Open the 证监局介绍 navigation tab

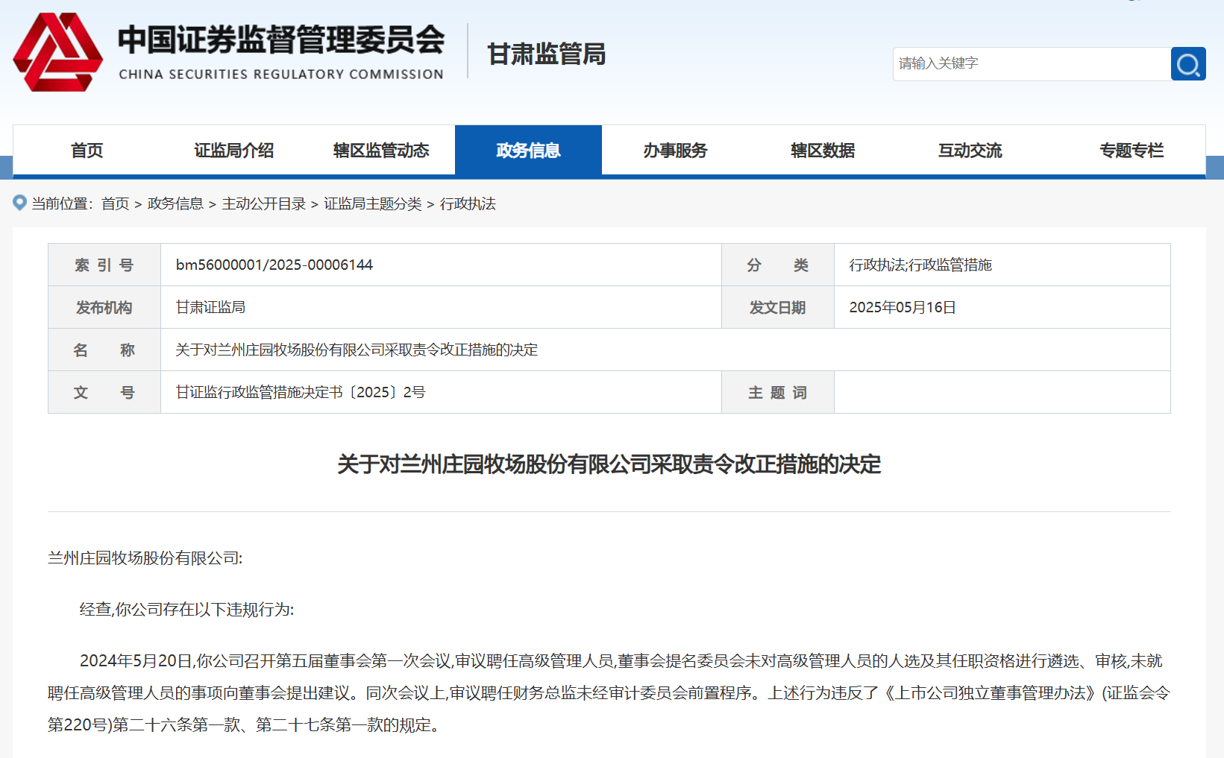[233, 151]
